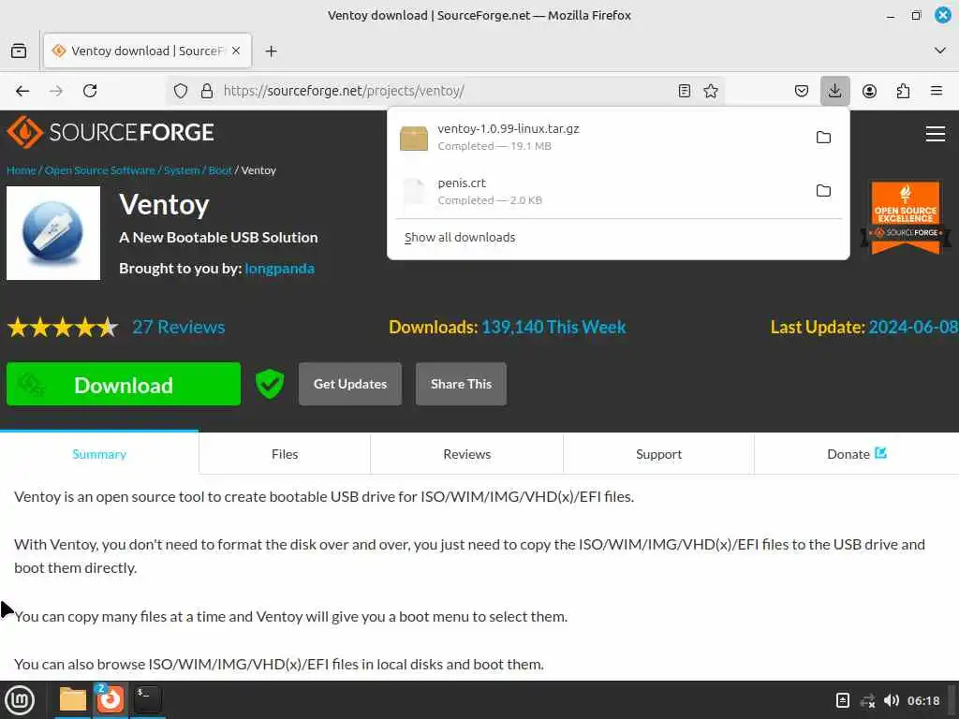
Task: Show penis.crt file in folder
Action: point(824,191)
